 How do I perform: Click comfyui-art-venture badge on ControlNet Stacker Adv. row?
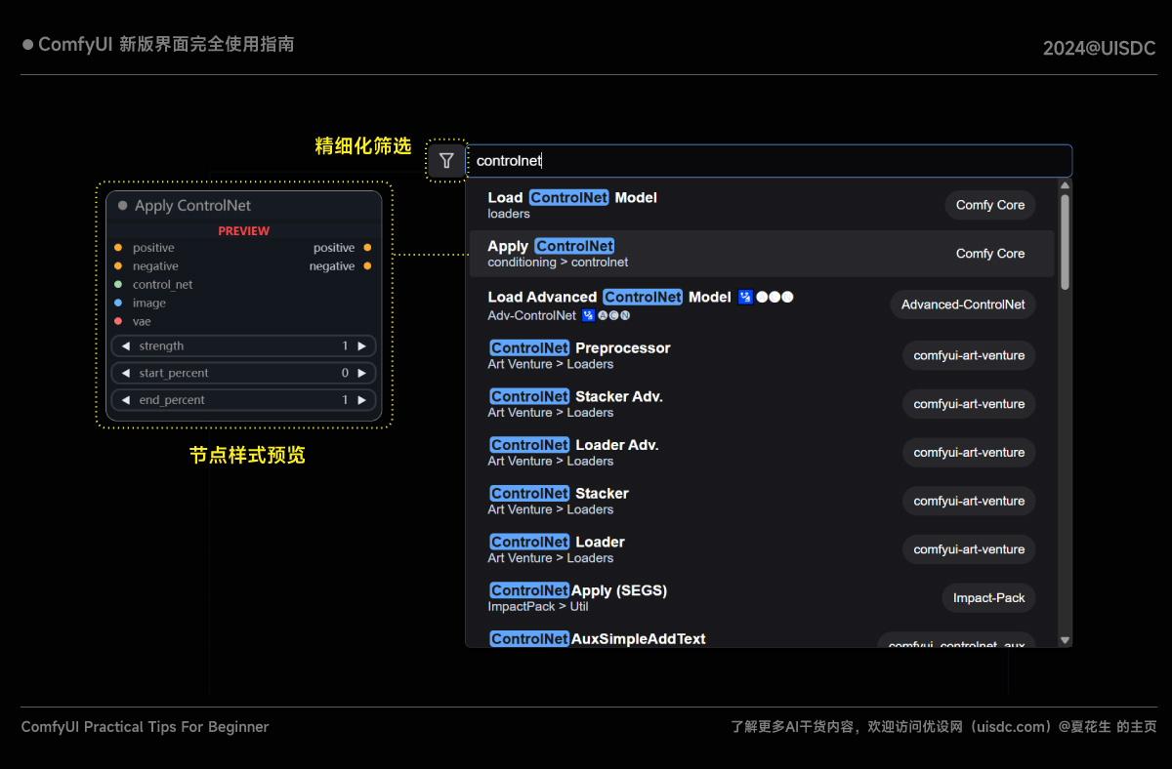click(x=969, y=404)
